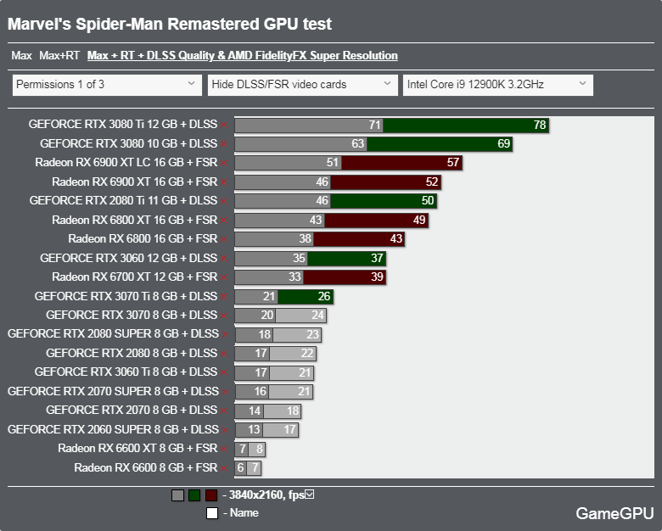662x531 pixels.
Task: Click GEFORCE RTX 3080 Ti 12 GB + DLSS label
Action: [123, 125]
